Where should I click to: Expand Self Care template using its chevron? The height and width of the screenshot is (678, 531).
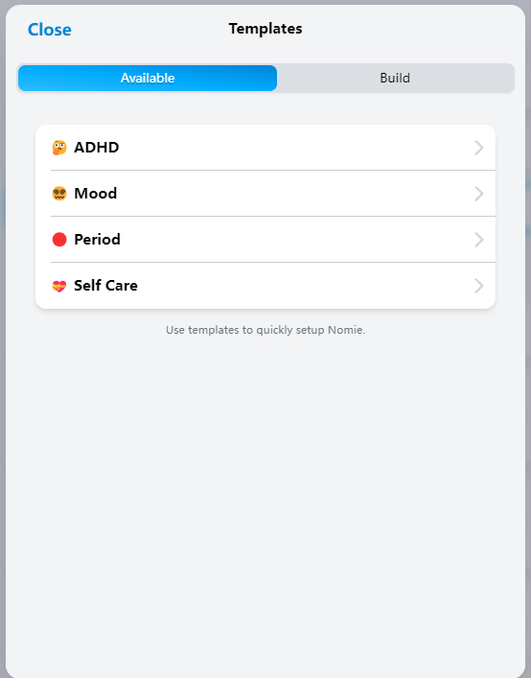[x=478, y=286]
